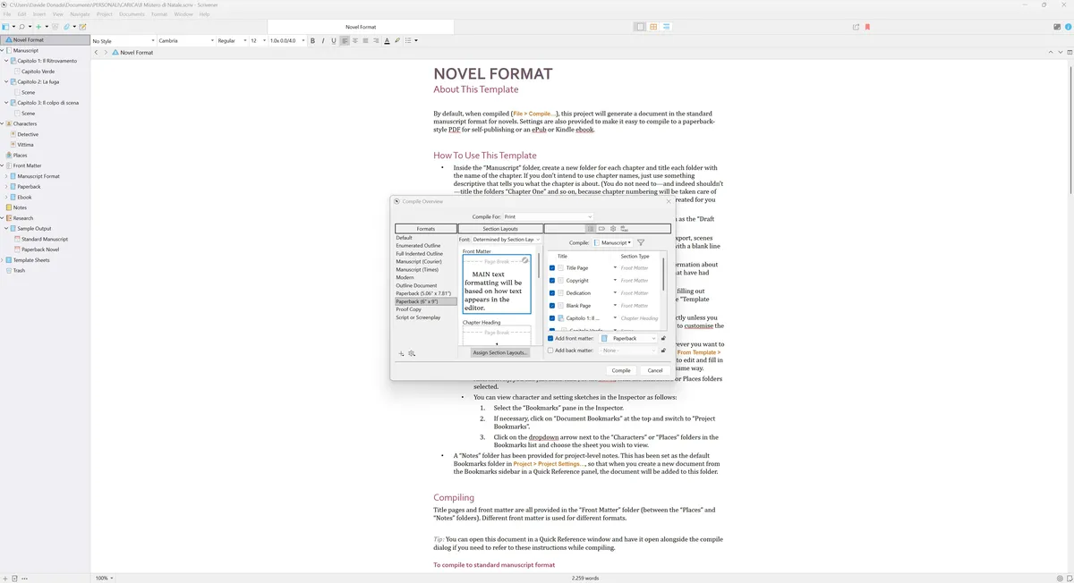Click the Compile share icon in toolbar
Viewport: 1074px width, 583px height.
pyautogui.click(x=856, y=27)
